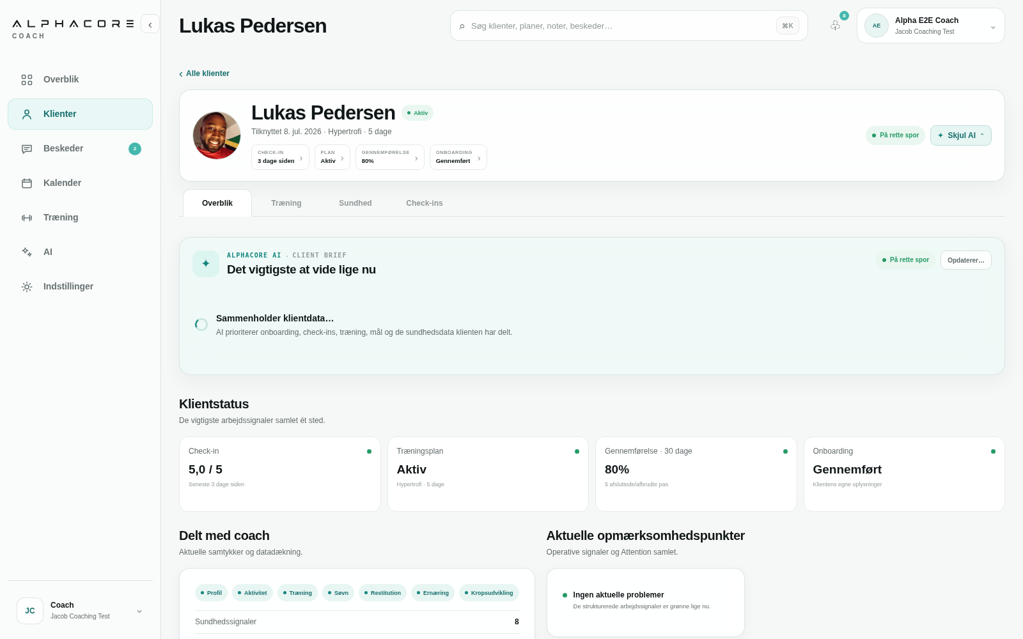Image resolution: width=1023 pixels, height=639 pixels.
Task: Open Beskeder in the sidebar
Action: tap(80, 148)
